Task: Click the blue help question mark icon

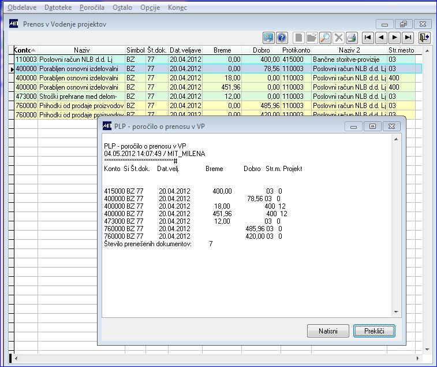Action: (282, 38)
